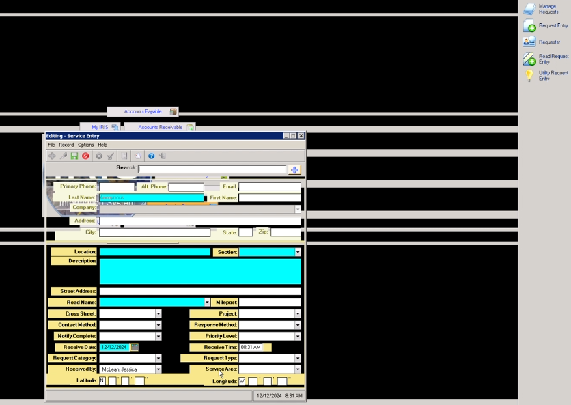Expand the Project dropdown
The image size is (571, 405).
[x=298, y=313]
